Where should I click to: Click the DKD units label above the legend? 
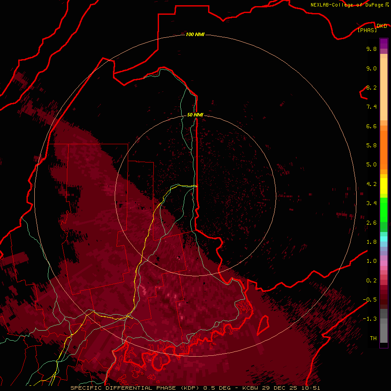pos(381,26)
